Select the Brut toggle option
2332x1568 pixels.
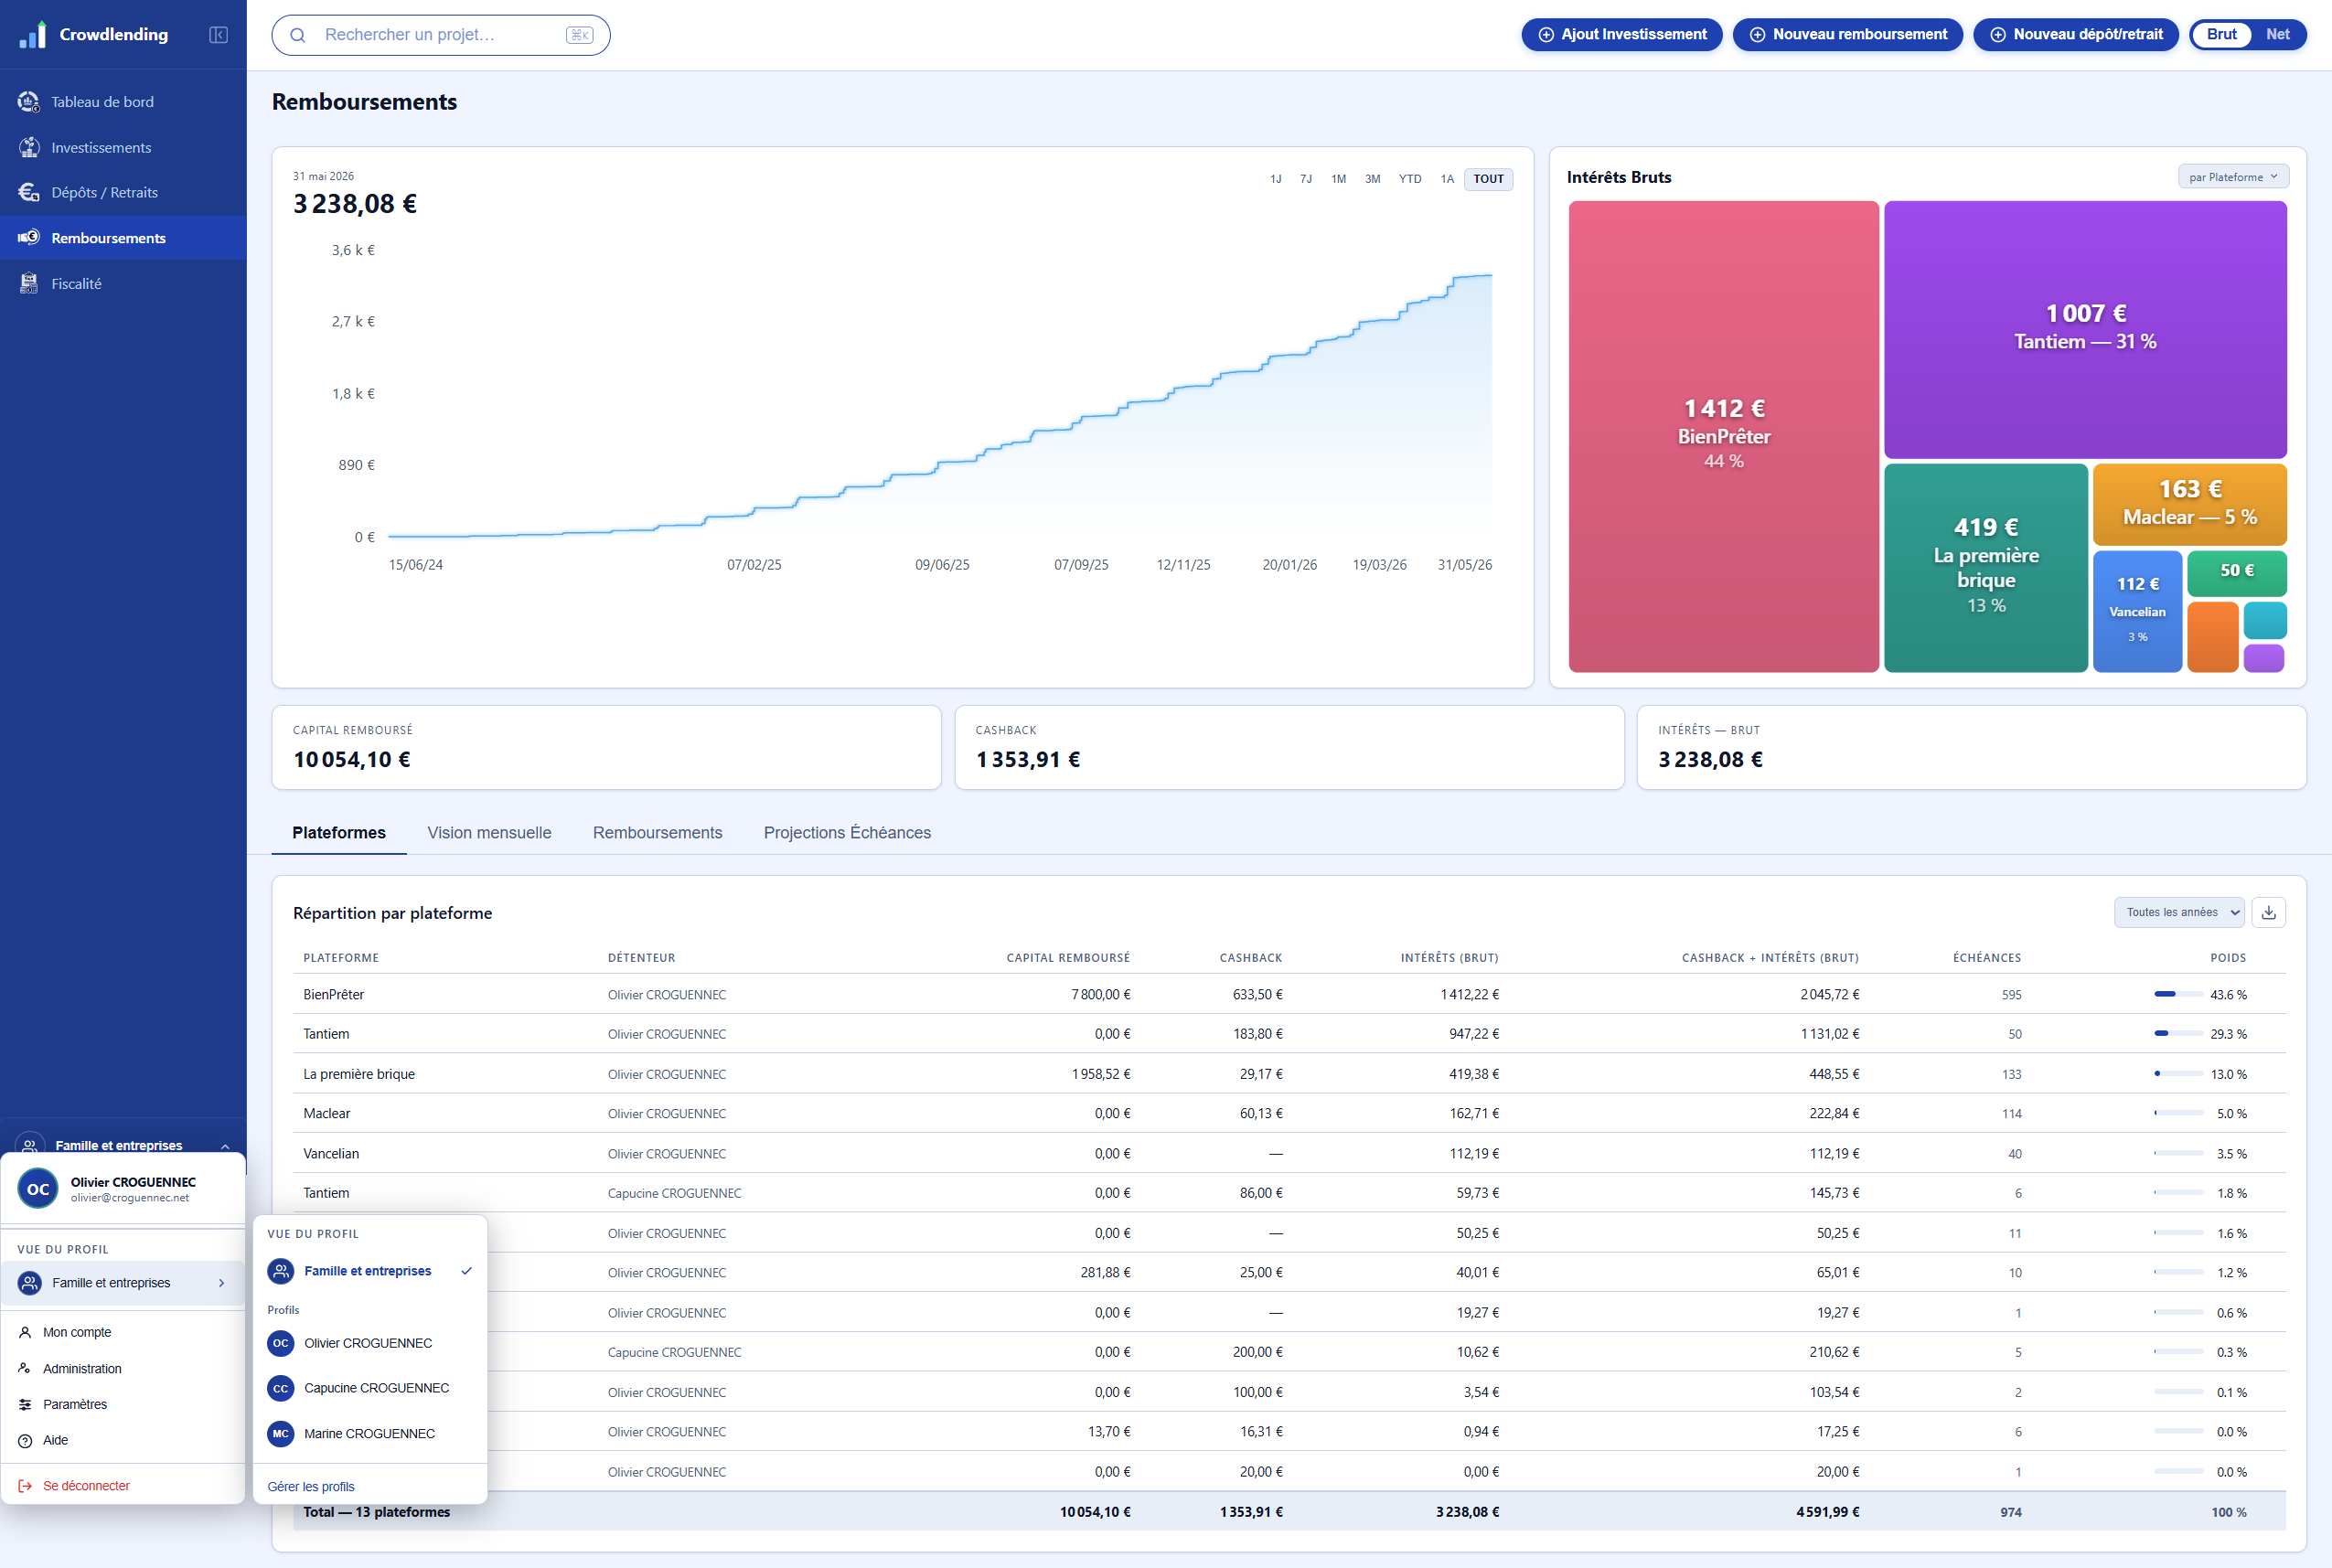[x=2221, y=34]
